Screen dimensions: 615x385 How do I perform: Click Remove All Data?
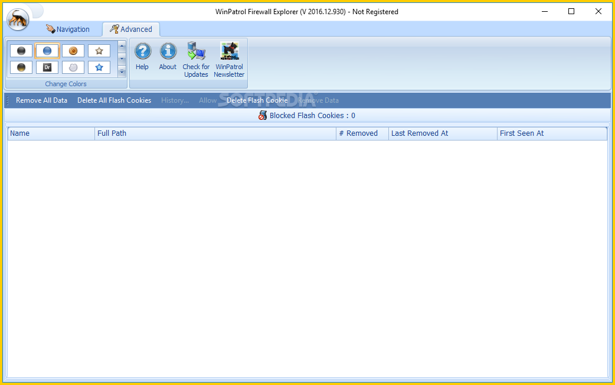pos(41,100)
